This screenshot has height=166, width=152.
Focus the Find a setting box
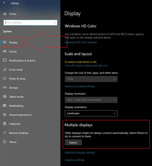click(x=30, y=22)
